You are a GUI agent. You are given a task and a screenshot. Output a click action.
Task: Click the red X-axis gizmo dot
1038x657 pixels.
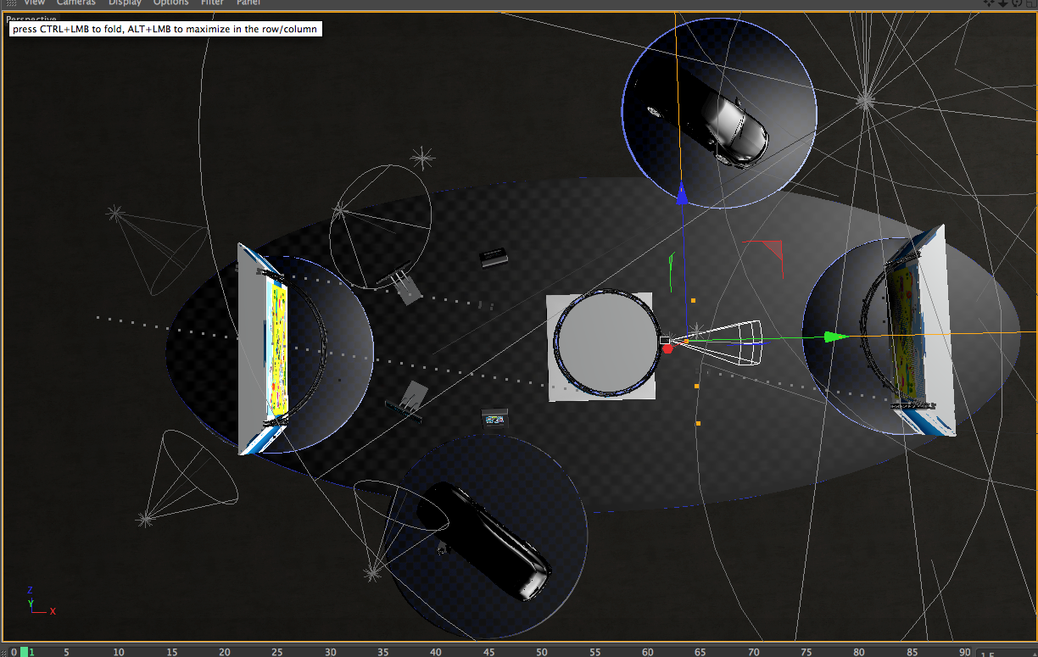pyautogui.click(x=667, y=348)
